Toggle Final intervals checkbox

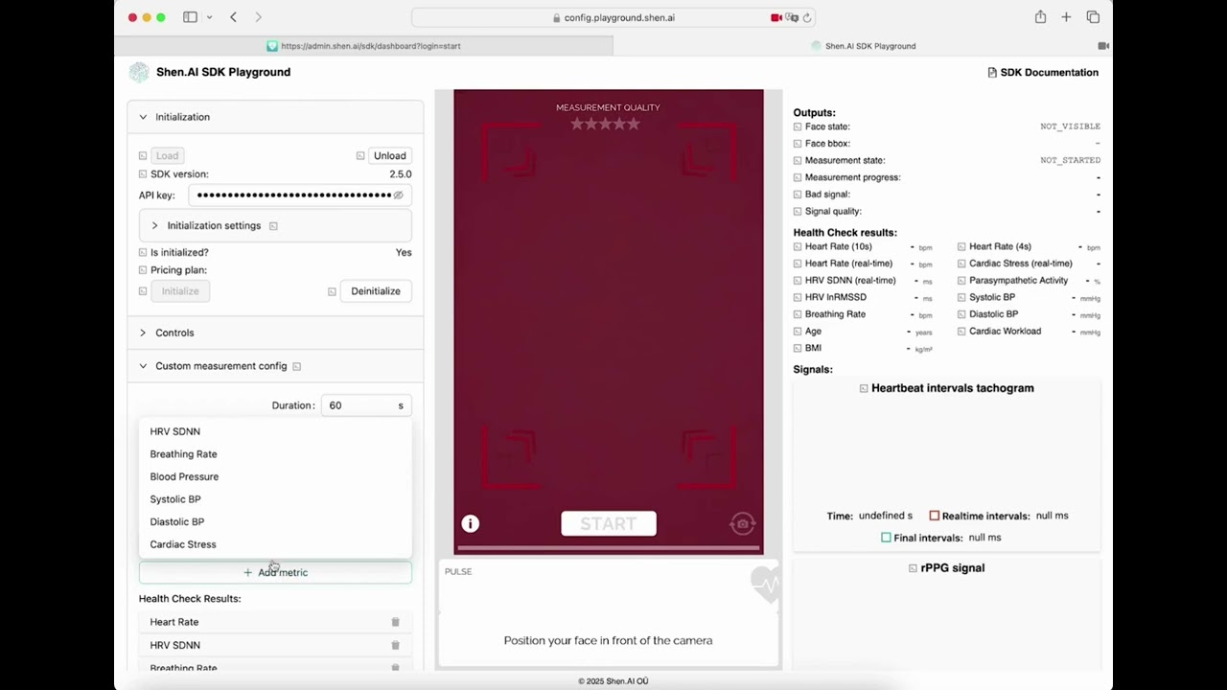886,538
